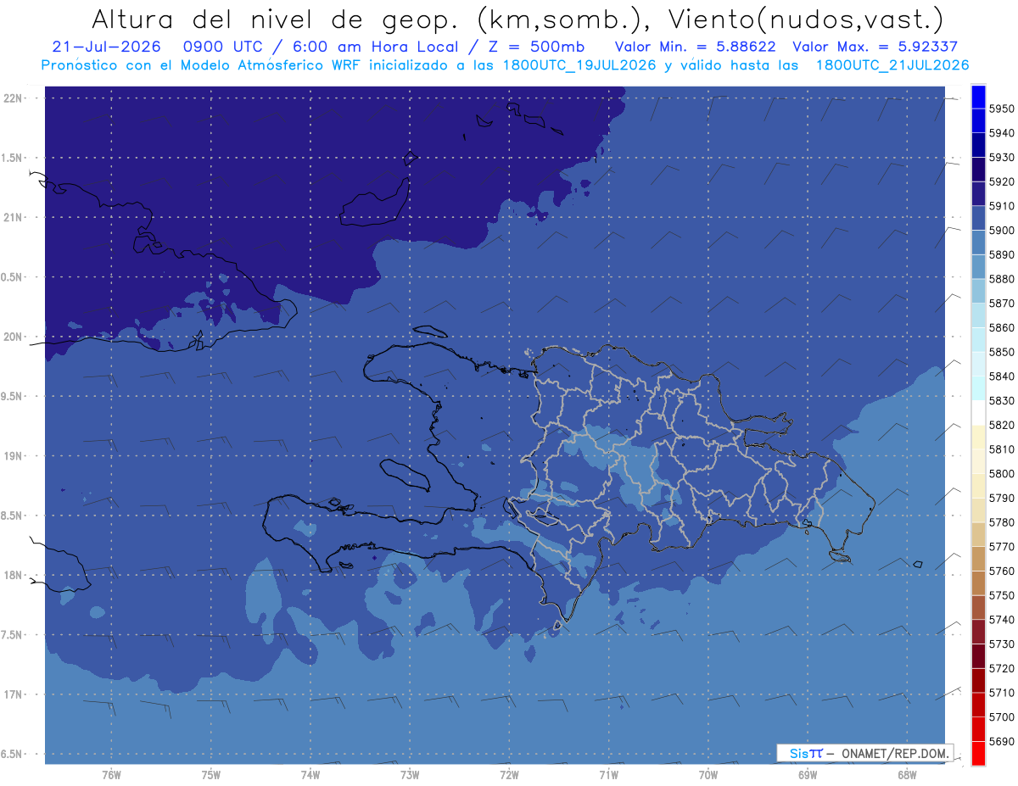Click the bright red swatch below 5690
Screen dimensions: 1018x786
click(978, 754)
